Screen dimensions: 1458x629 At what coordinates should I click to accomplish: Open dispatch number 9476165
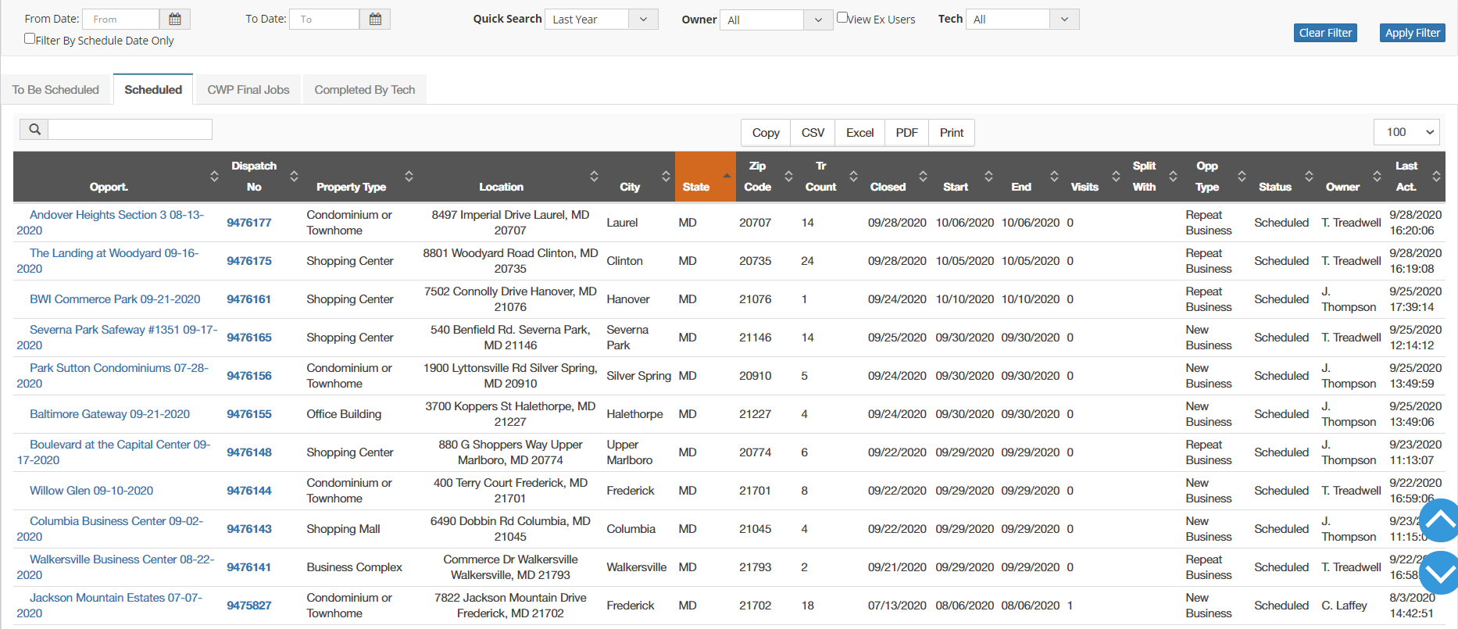tap(249, 338)
